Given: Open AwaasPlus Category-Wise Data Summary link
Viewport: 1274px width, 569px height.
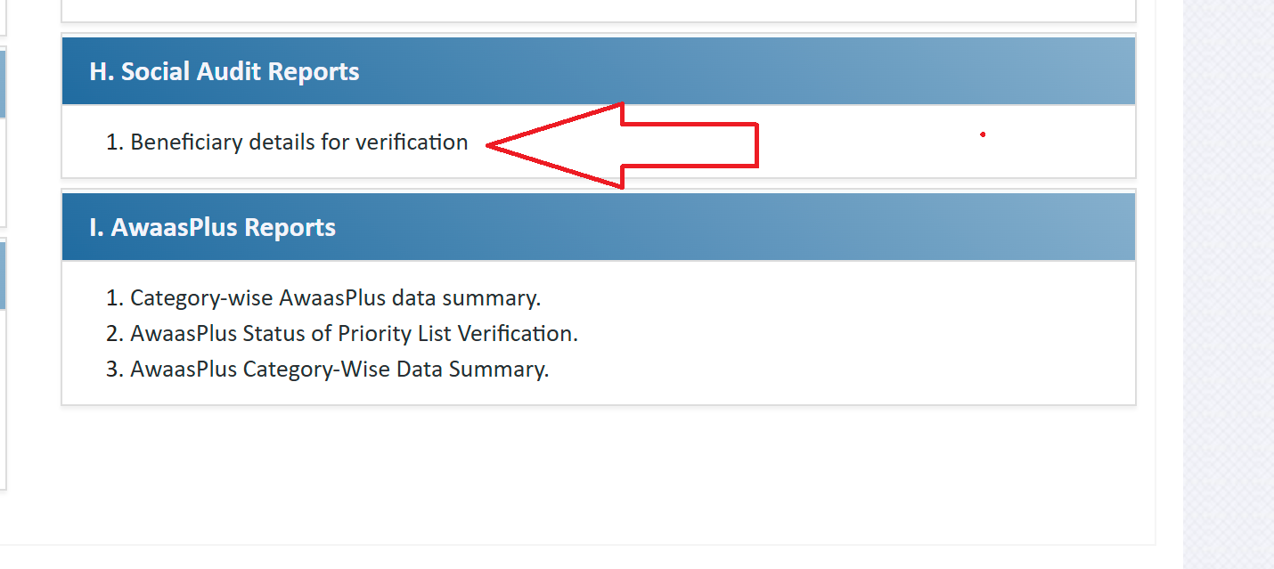Looking at the screenshot, I should click(339, 370).
